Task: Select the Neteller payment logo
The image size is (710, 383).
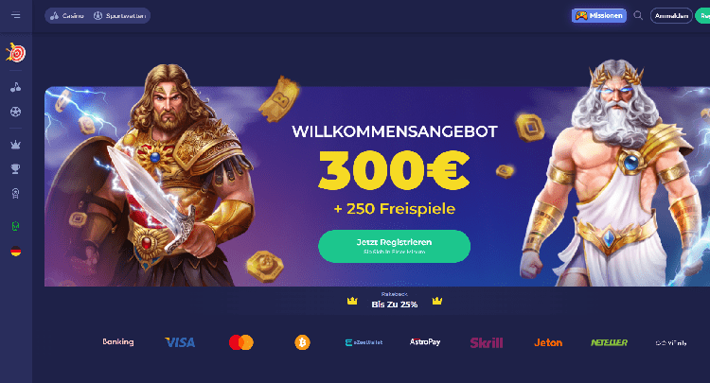Action: click(x=609, y=342)
